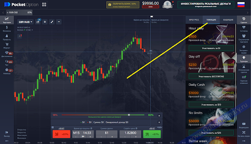Image resolution: width=251 pixels, height=144 pixels.
Task: Open the Express order target icon
Action: [244, 49]
